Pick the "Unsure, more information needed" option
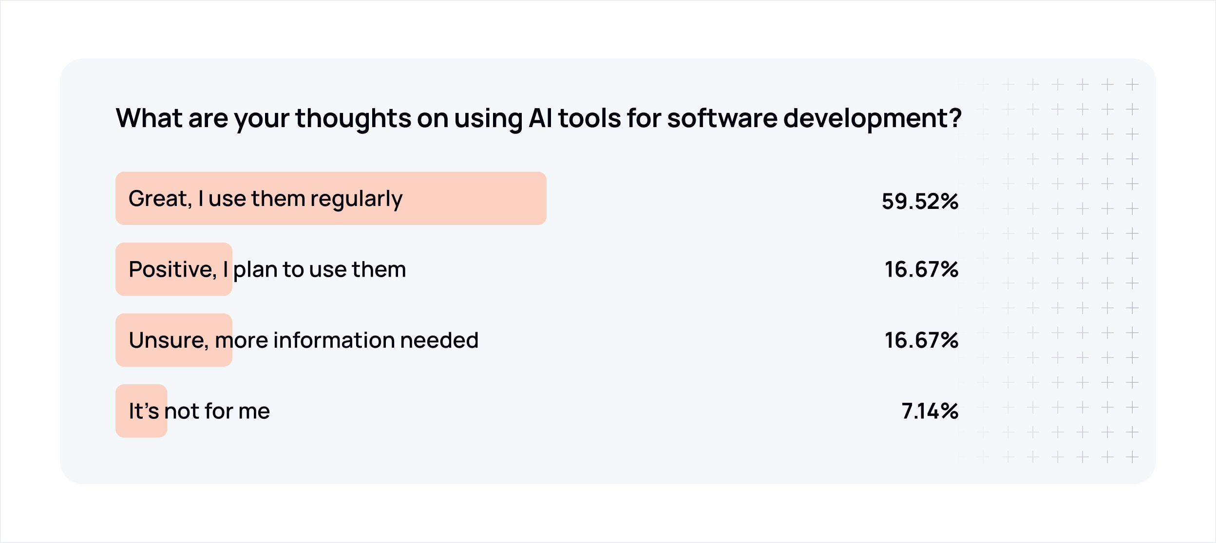This screenshot has height=543, width=1216. 303,340
